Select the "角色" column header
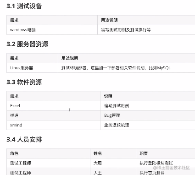195x175 pixels. click(48, 153)
